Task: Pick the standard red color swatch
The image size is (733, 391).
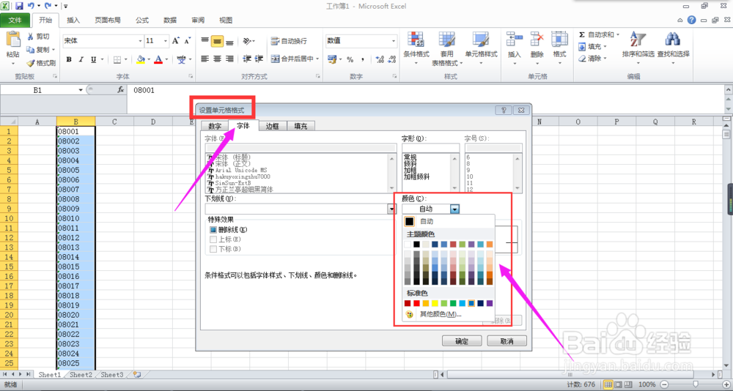Action: pyautogui.click(x=416, y=304)
